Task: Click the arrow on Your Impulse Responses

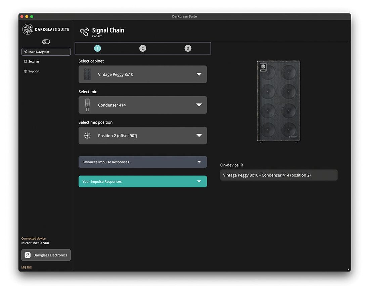Action: point(199,181)
